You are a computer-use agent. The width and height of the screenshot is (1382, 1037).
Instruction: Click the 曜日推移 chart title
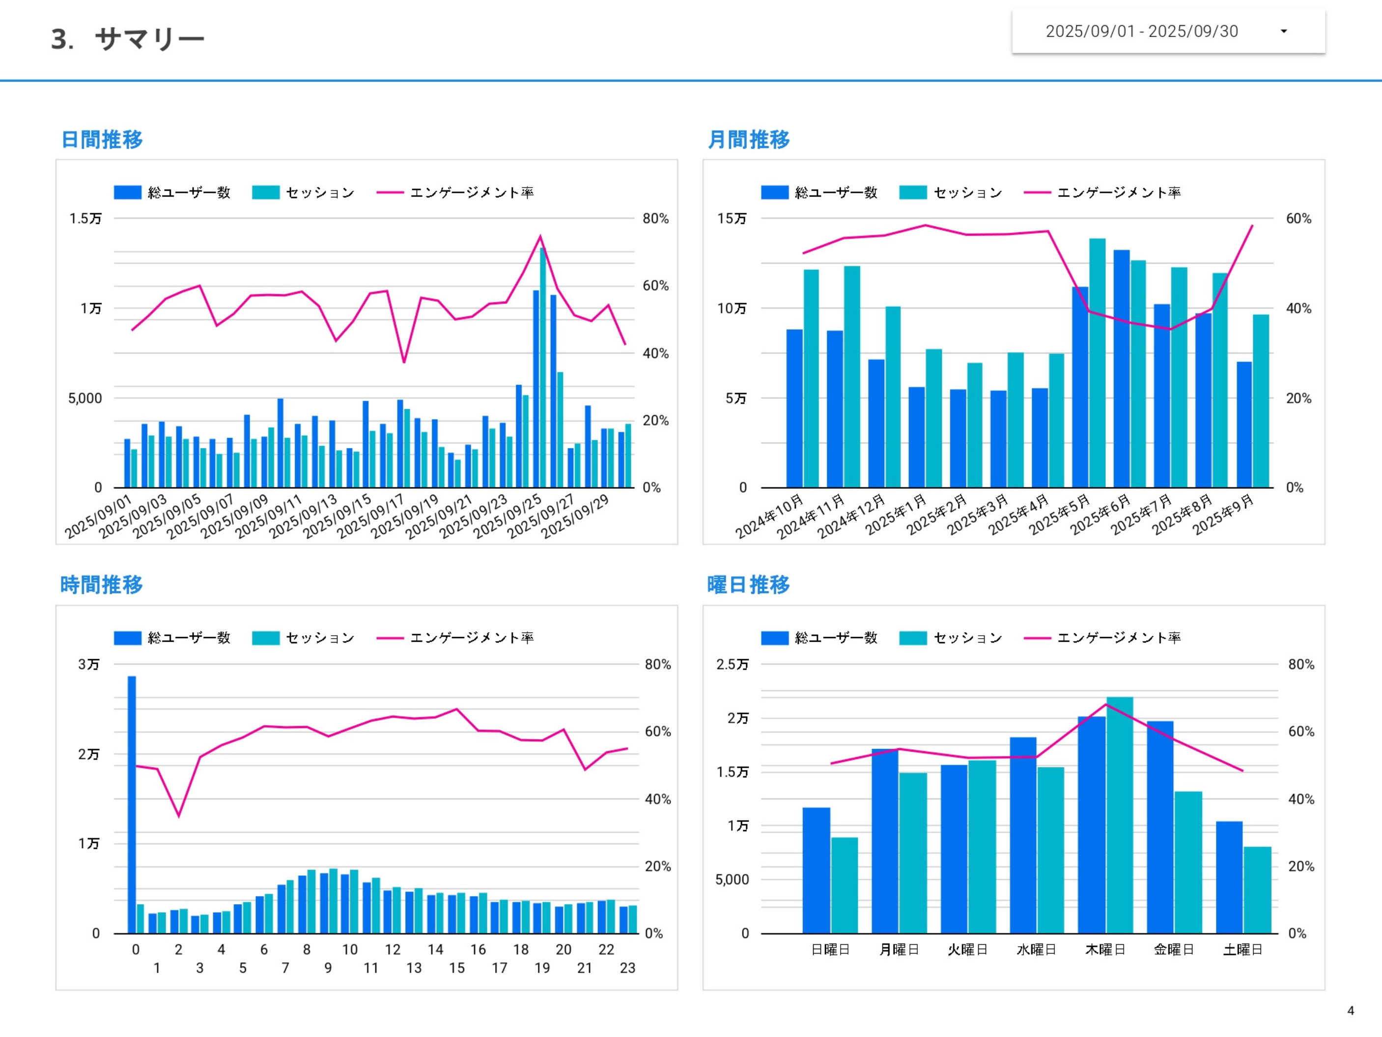pyautogui.click(x=748, y=585)
